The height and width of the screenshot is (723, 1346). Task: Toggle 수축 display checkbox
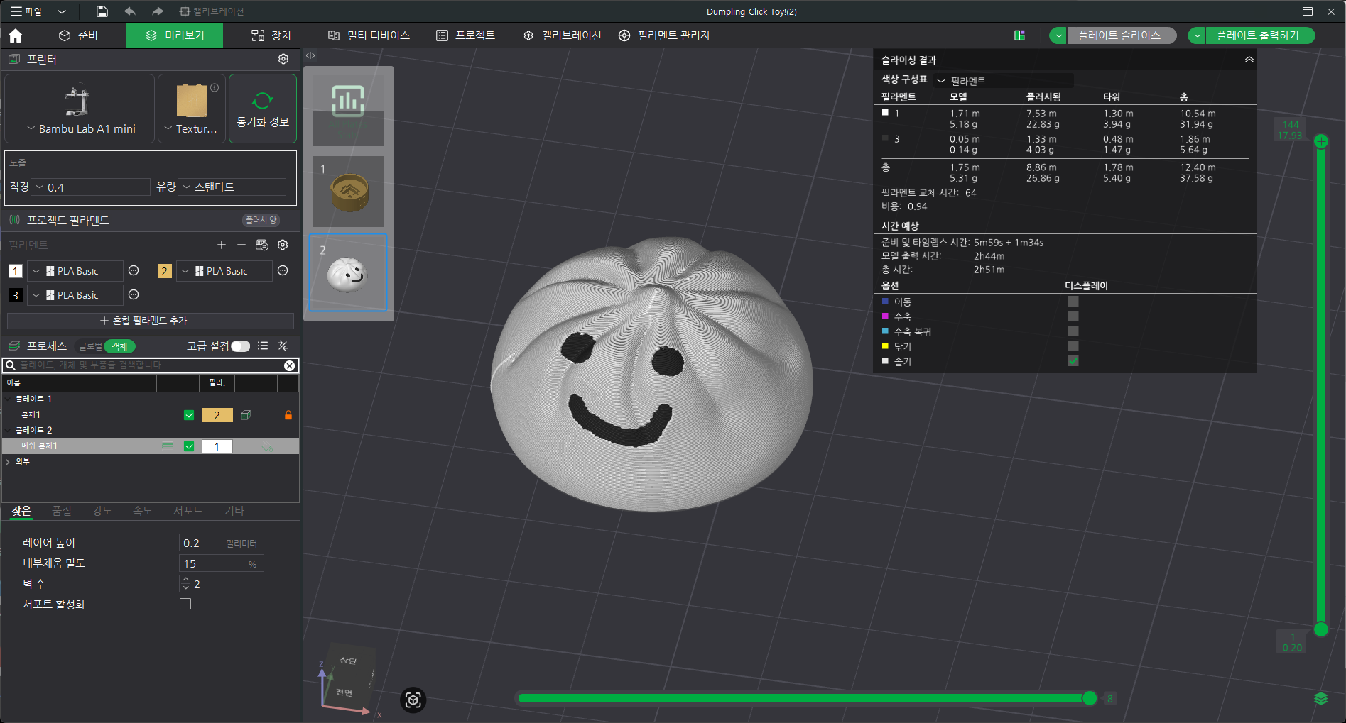[x=1073, y=316]
